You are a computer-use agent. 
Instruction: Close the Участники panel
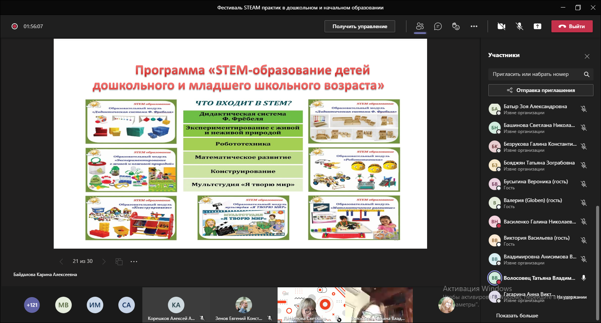click(x=587, y=56)
